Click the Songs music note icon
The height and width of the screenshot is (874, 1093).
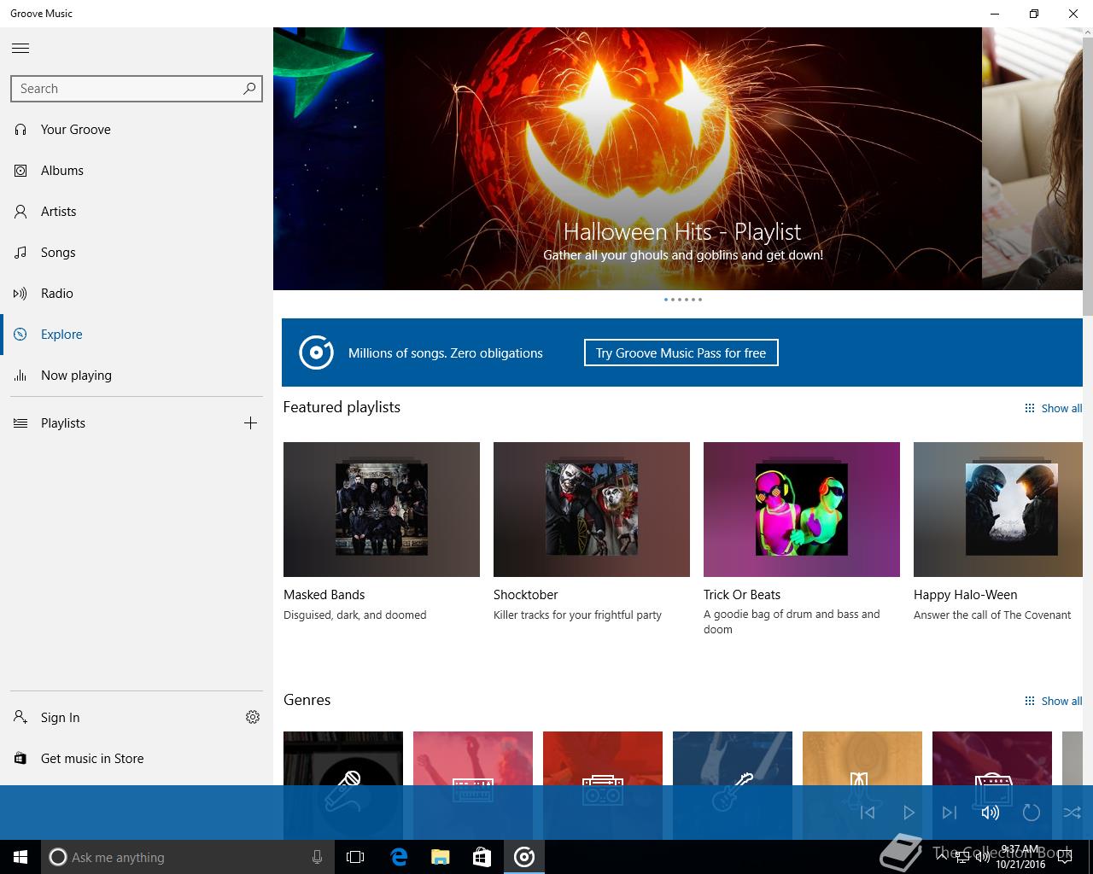(20, 253)
